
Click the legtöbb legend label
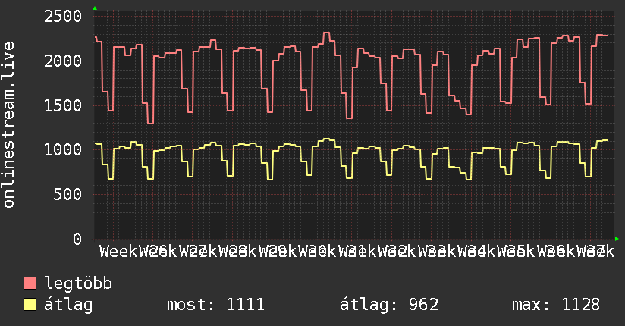78,283
